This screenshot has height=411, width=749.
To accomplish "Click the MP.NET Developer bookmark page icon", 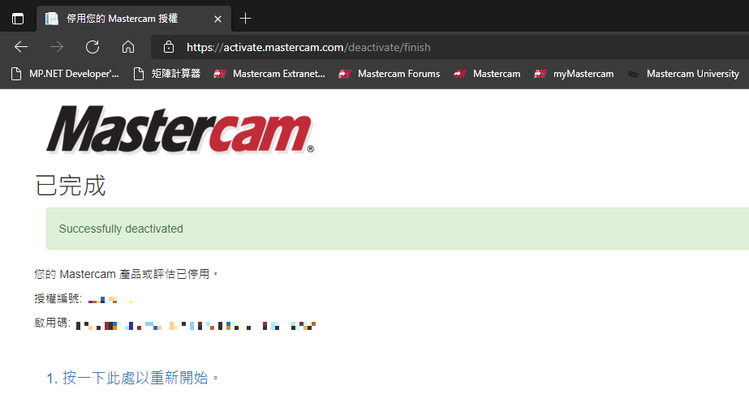I will [16, 74].
